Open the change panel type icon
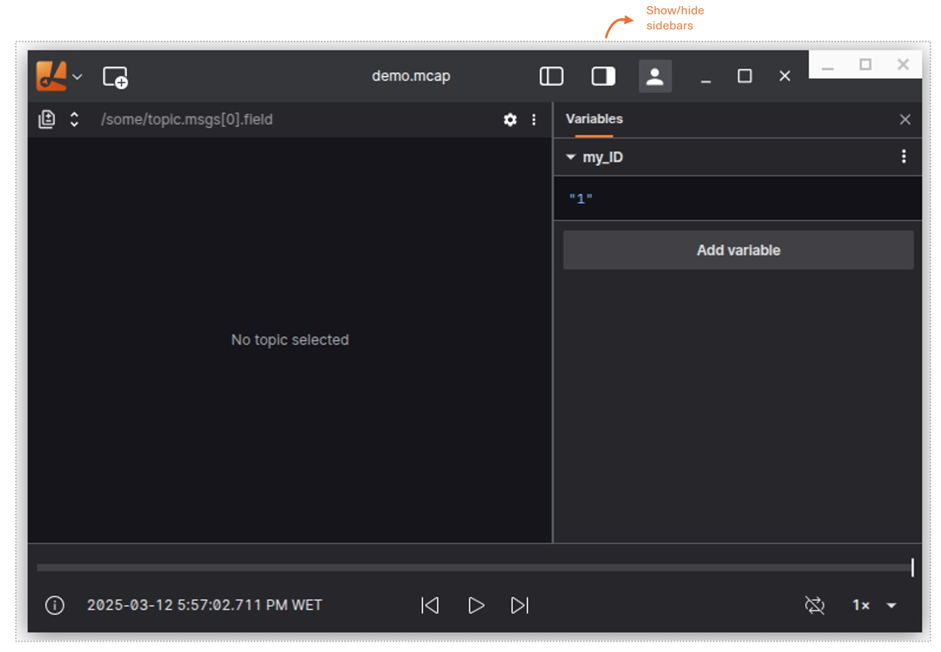The image size is (941, 652). 47,119
